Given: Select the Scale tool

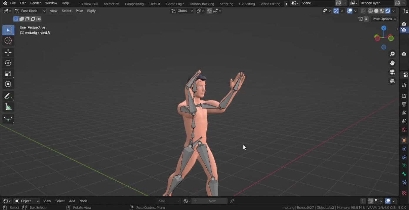Looking at the screenshot, I should point(8,74).
